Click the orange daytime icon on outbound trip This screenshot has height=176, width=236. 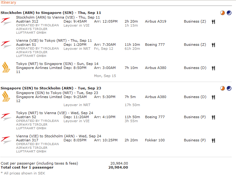click(222, 13)
